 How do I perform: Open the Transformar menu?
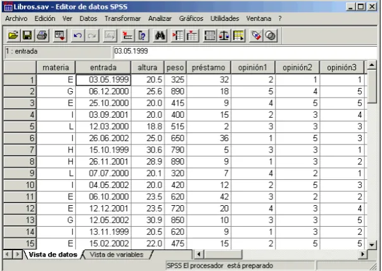122,18
